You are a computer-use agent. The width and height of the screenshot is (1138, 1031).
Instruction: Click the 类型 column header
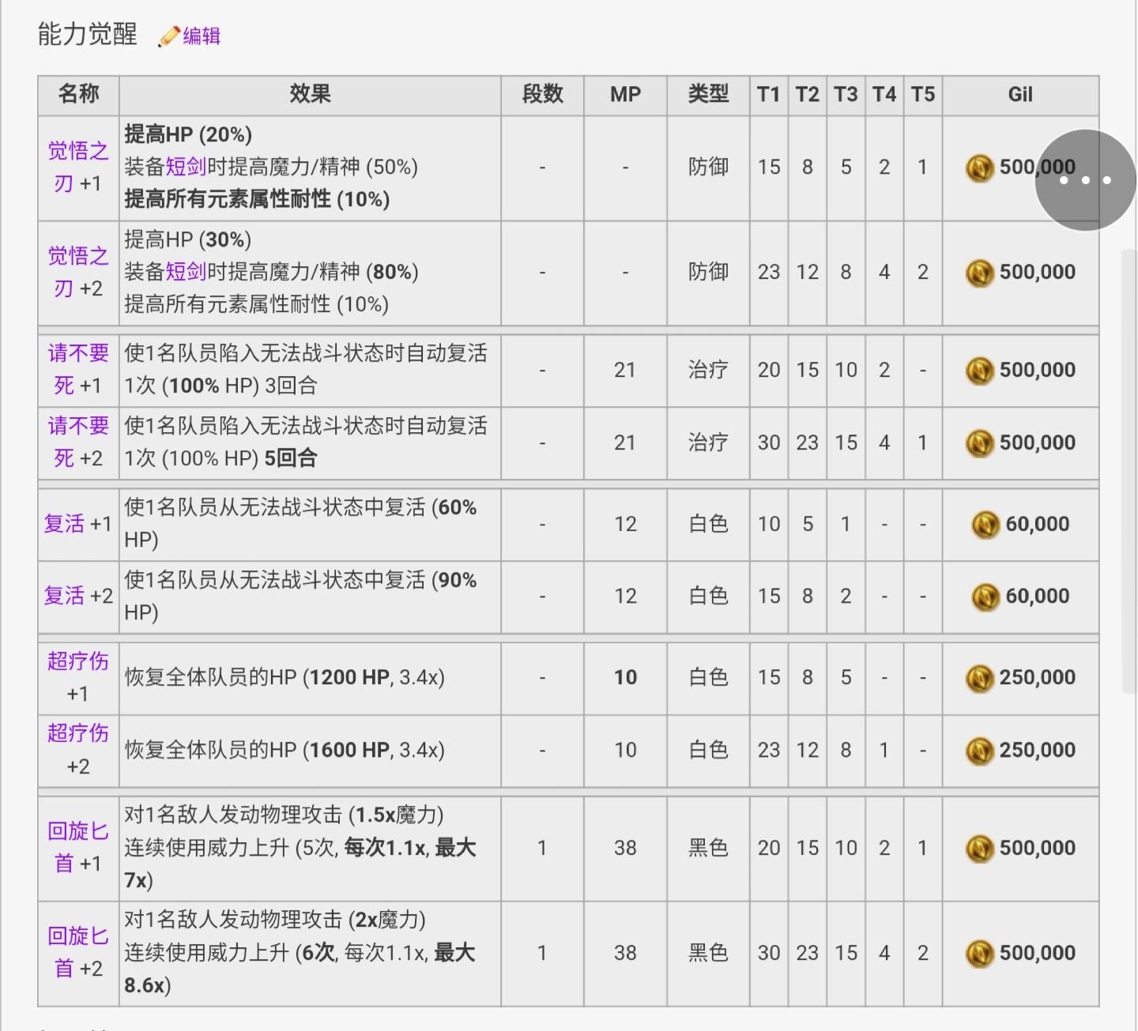point(708,95)
